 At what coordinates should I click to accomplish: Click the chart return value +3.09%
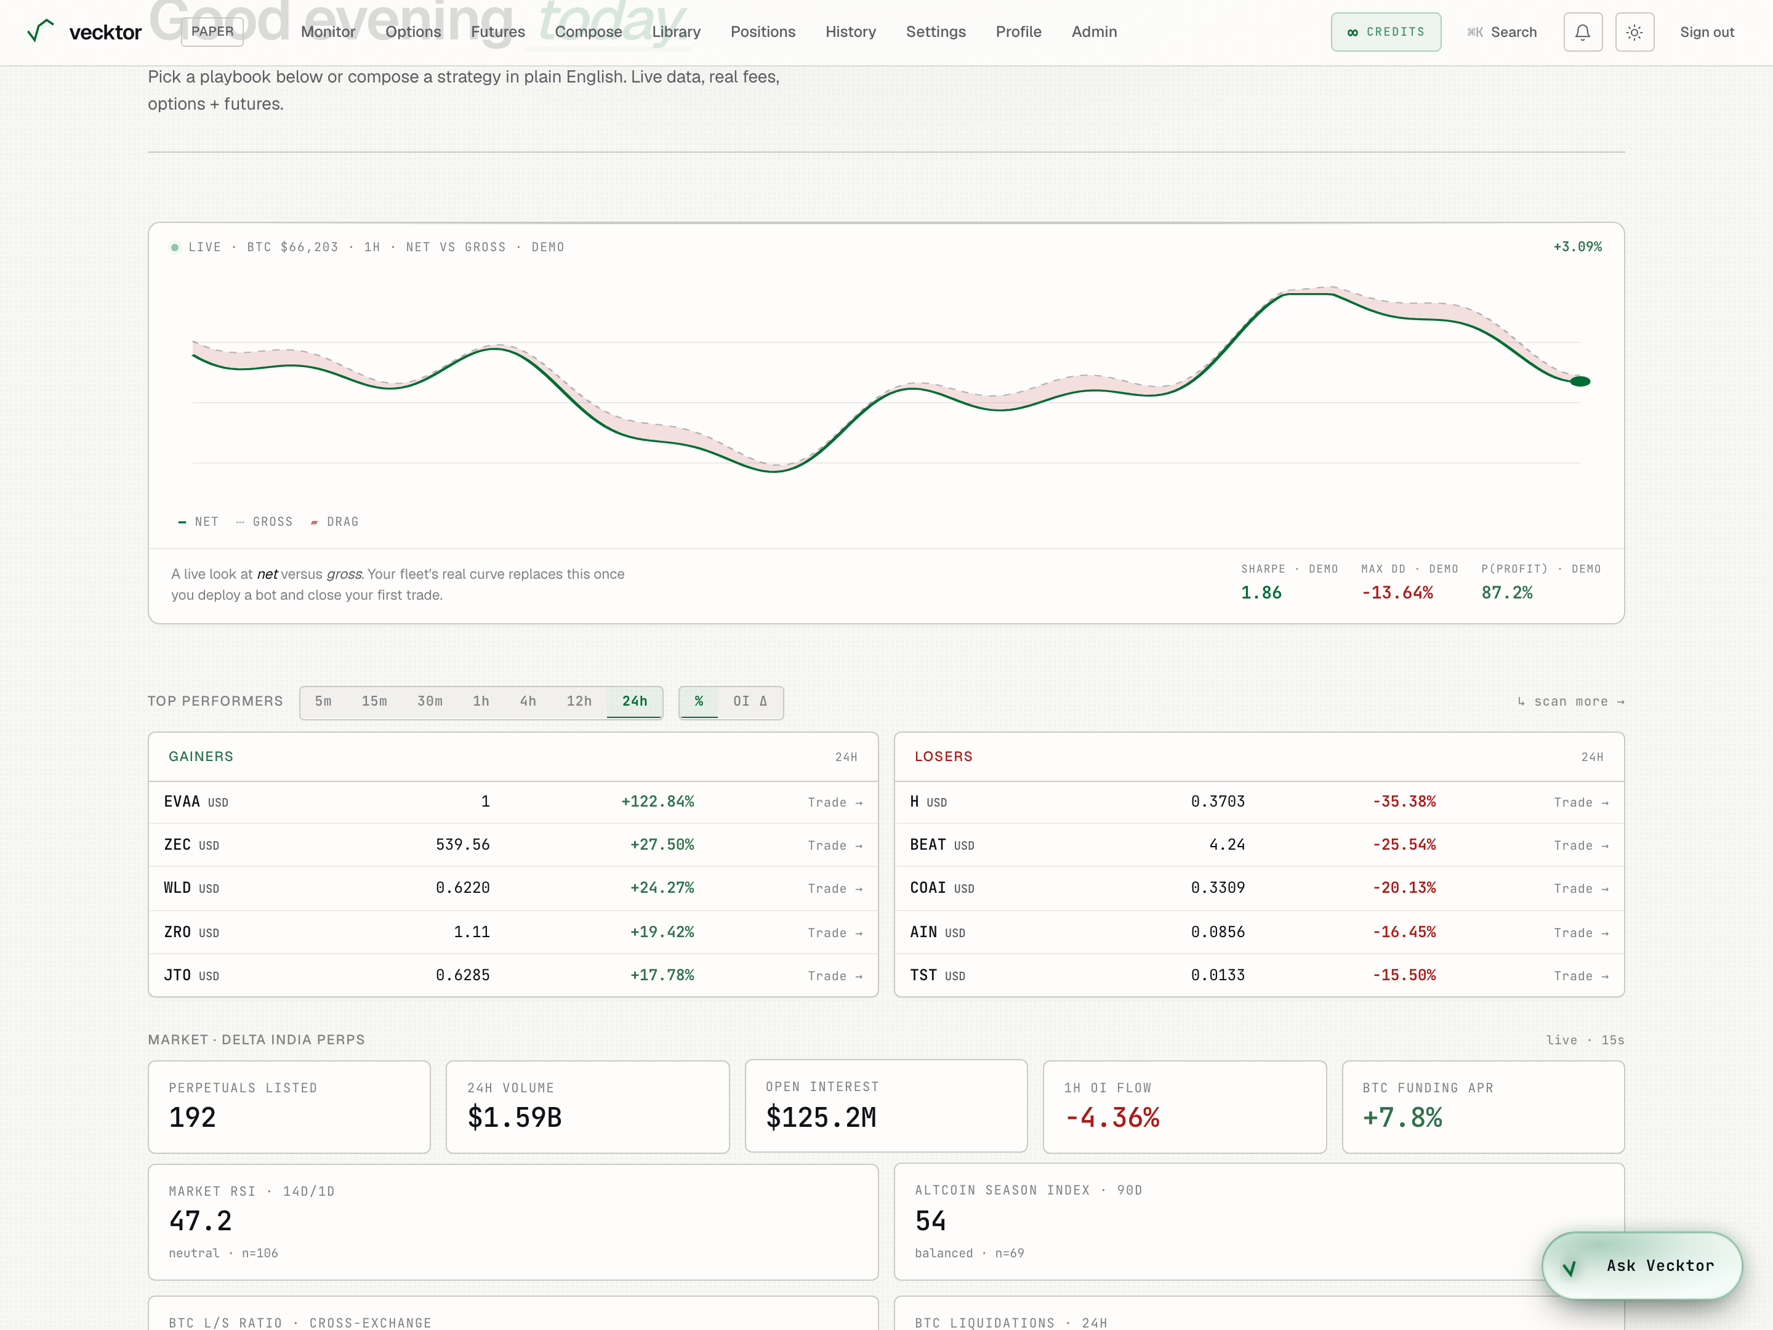[1577, 247]
